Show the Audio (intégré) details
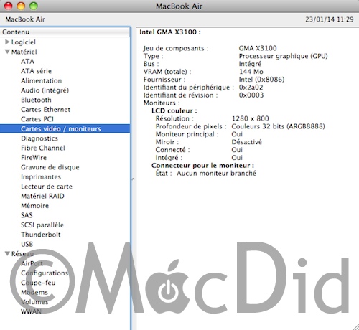 click(45, 90)
